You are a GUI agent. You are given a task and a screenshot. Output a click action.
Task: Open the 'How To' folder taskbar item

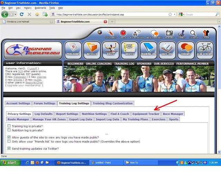[141, 163]
